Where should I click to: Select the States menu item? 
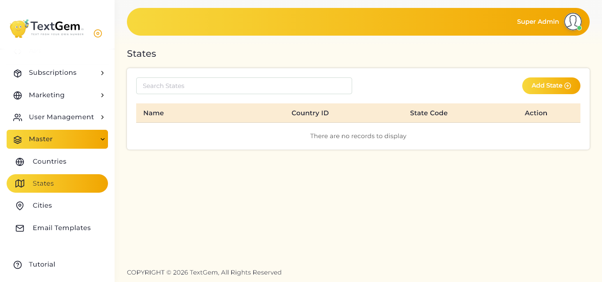coord(57,183)
